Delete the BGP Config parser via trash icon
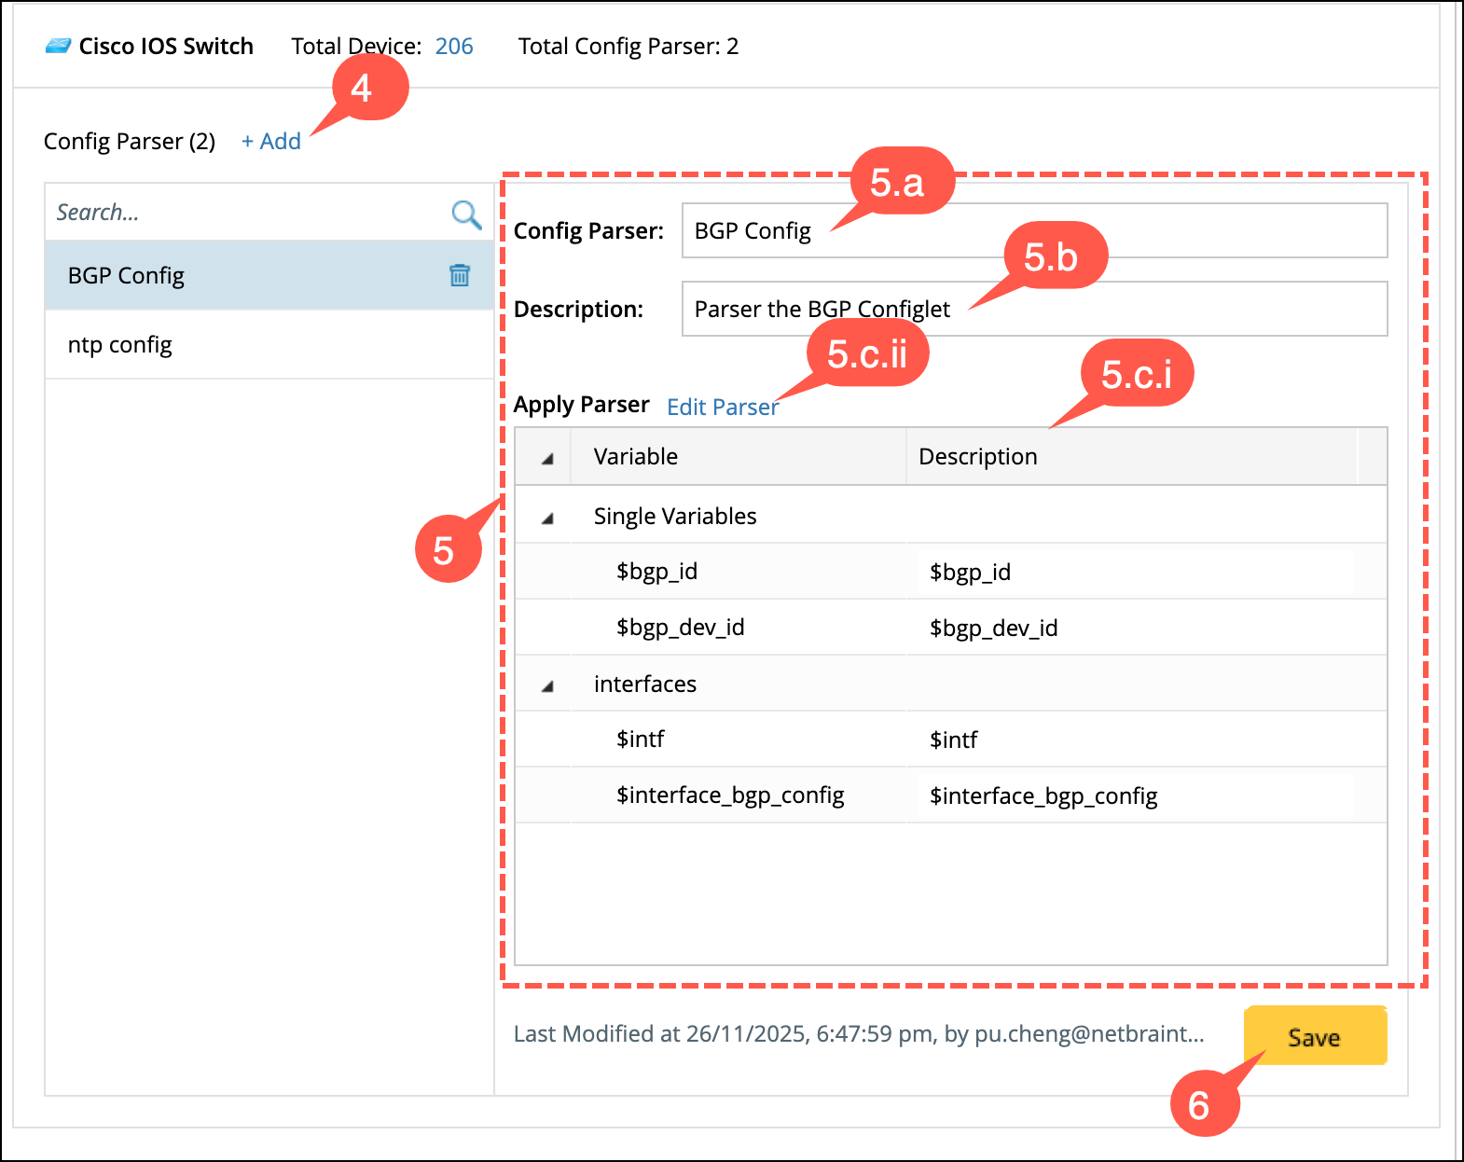Screen dimensions: 1464x1162 [x=460, y=275]
